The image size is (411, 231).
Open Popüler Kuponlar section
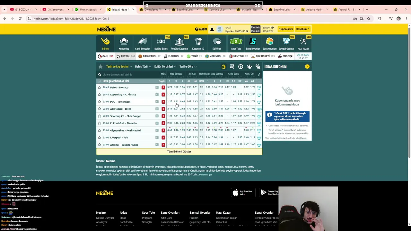click(x=179, y=44)
